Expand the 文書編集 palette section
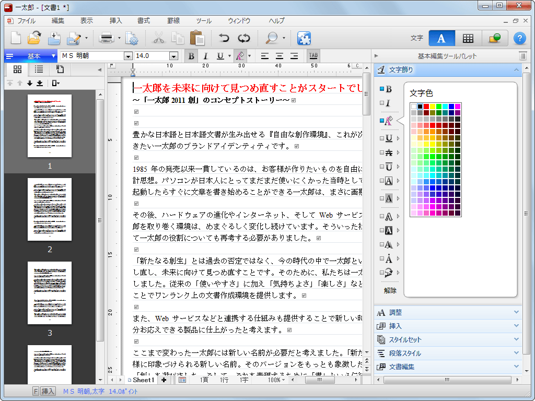The image size is (535, 401). [448, 367]
